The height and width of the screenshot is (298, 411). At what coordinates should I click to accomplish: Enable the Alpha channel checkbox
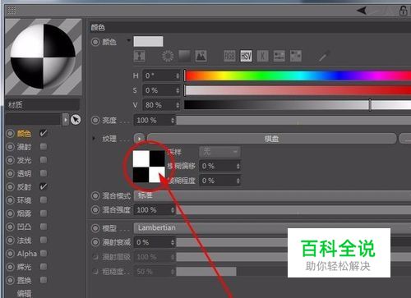point(44,254)
